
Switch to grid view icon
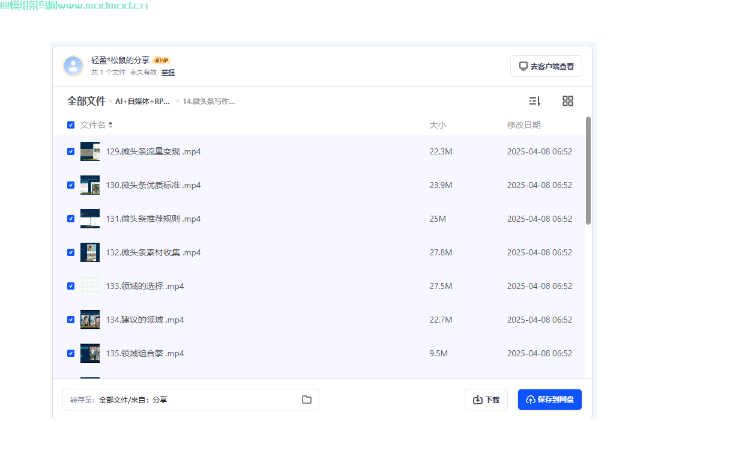pos(567,101)
